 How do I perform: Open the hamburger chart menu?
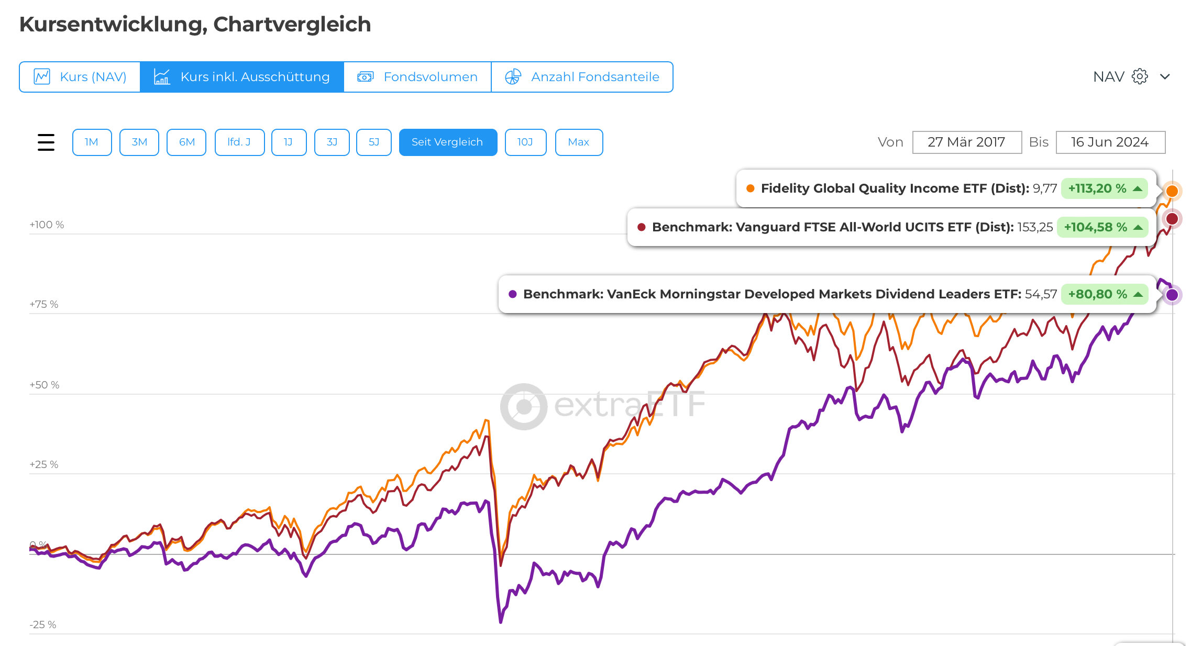pos(46,142)
